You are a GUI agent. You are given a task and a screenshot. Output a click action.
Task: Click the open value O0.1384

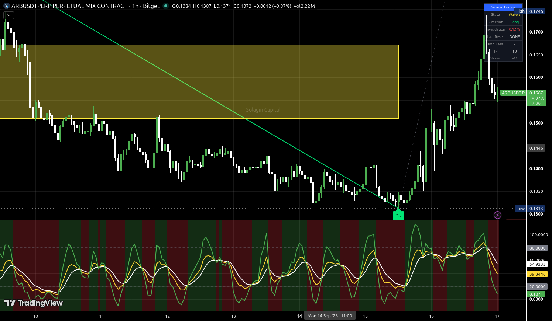point(181,6)
